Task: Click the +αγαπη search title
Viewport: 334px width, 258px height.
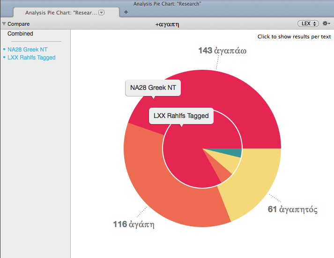Action: [167, 23]
